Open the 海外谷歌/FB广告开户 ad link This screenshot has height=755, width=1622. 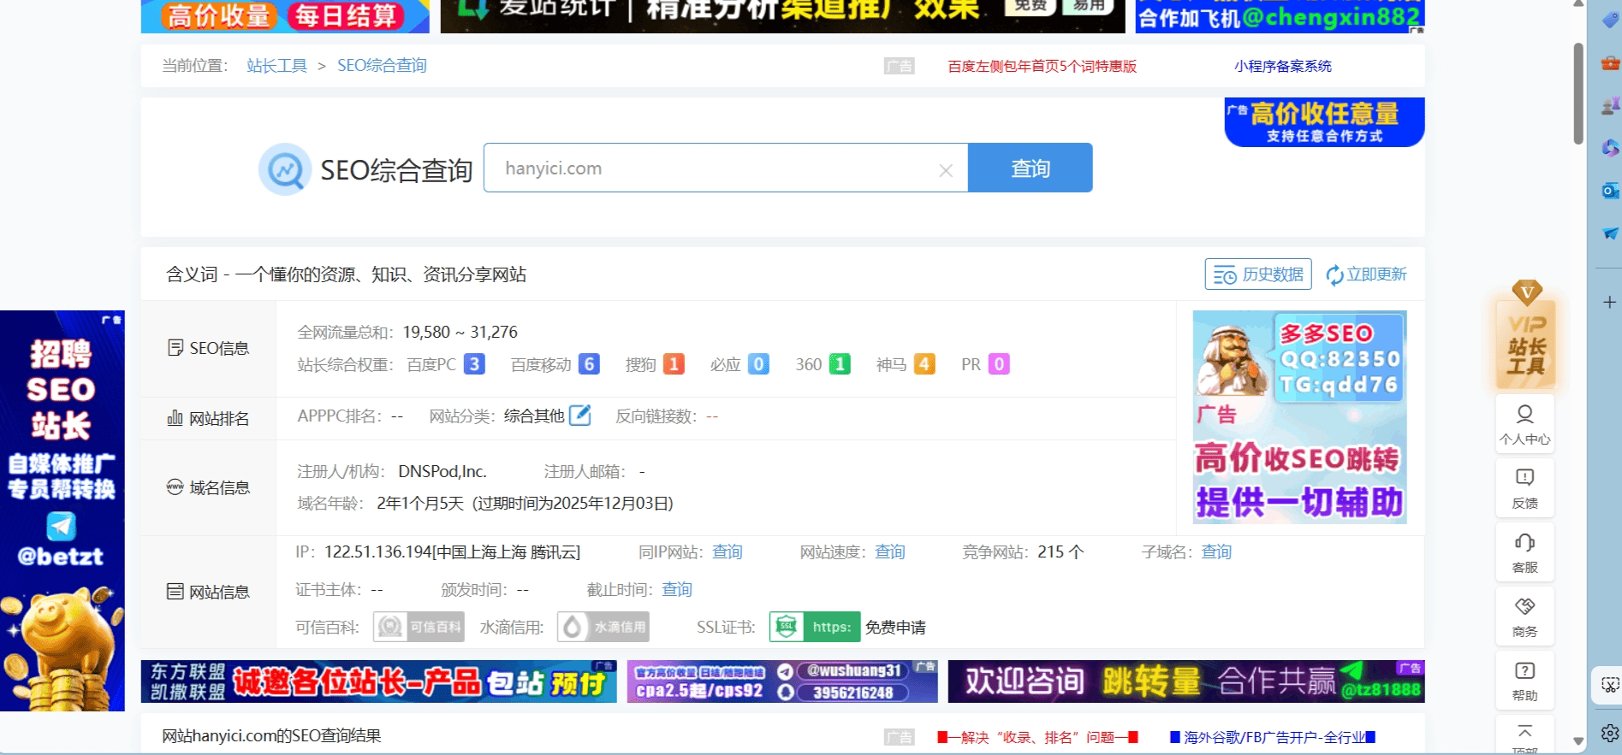1273,737
